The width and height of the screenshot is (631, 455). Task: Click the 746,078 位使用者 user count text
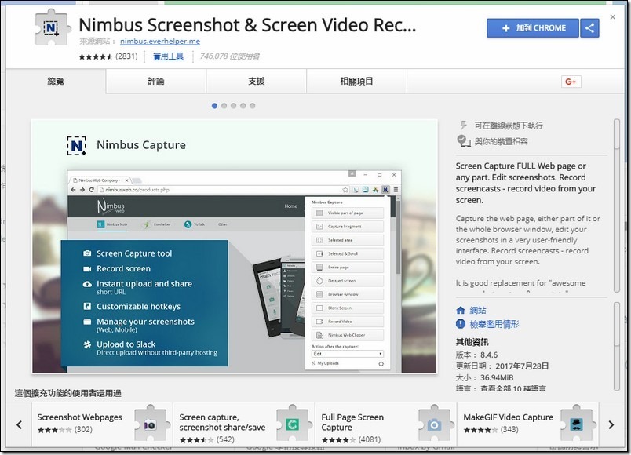[x=230, y=56]
